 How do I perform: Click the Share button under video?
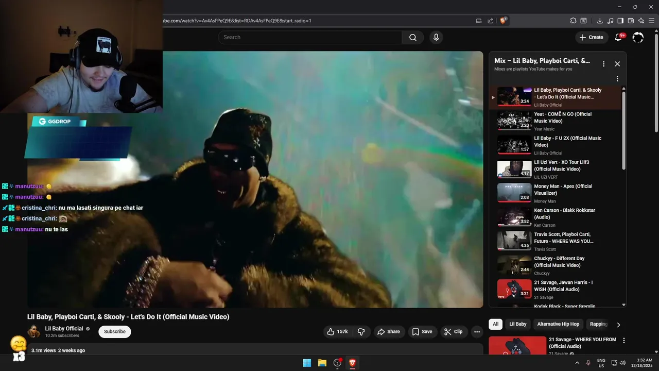tap(389, 332)
